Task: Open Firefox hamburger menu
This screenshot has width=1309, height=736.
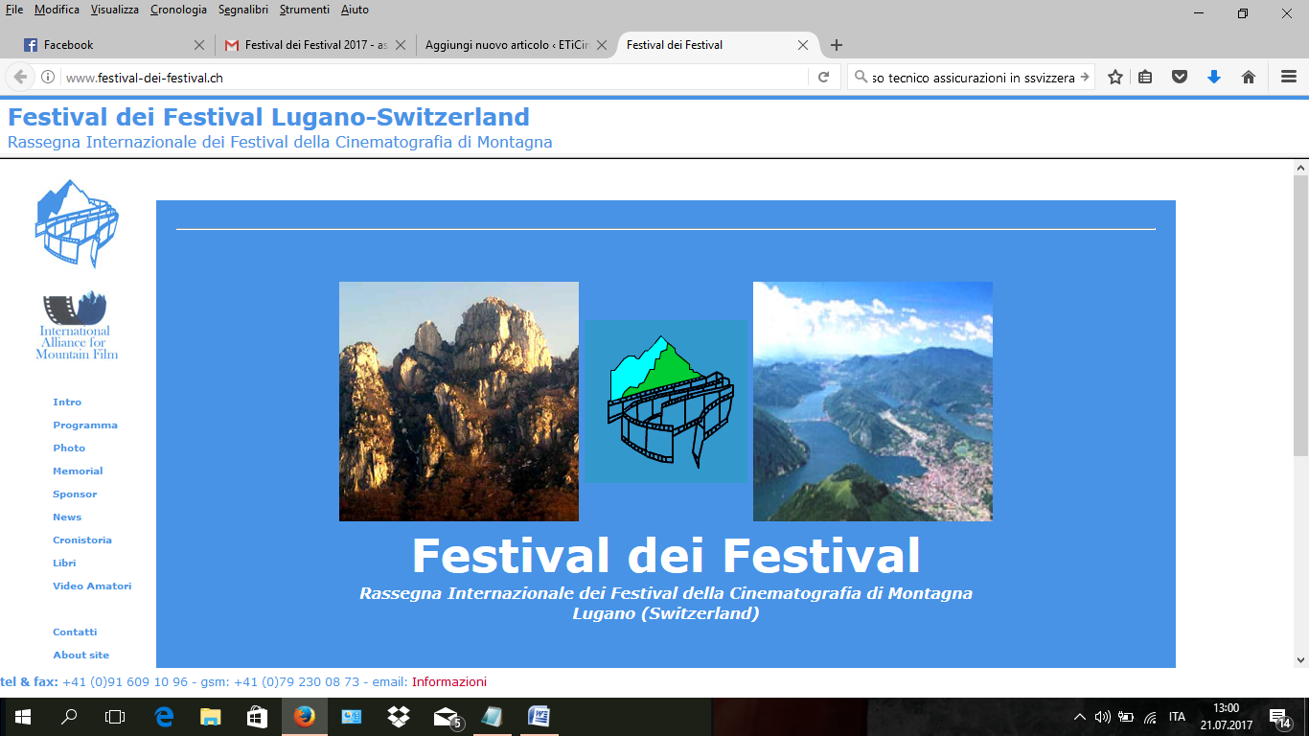Action: coord(1289,78)
